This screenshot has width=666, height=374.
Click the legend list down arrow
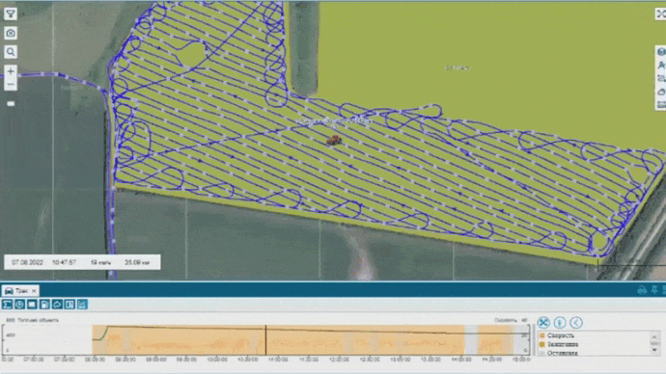pos(654,350)
